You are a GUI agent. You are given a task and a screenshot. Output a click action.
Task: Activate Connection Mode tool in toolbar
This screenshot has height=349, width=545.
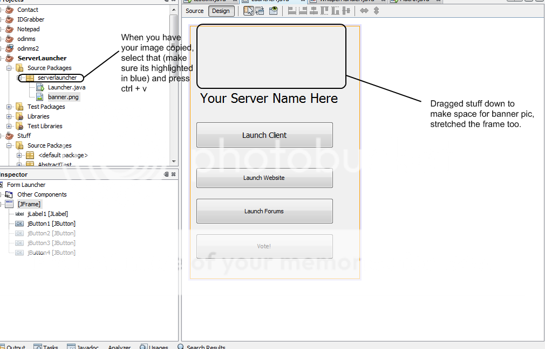point(260,11)
